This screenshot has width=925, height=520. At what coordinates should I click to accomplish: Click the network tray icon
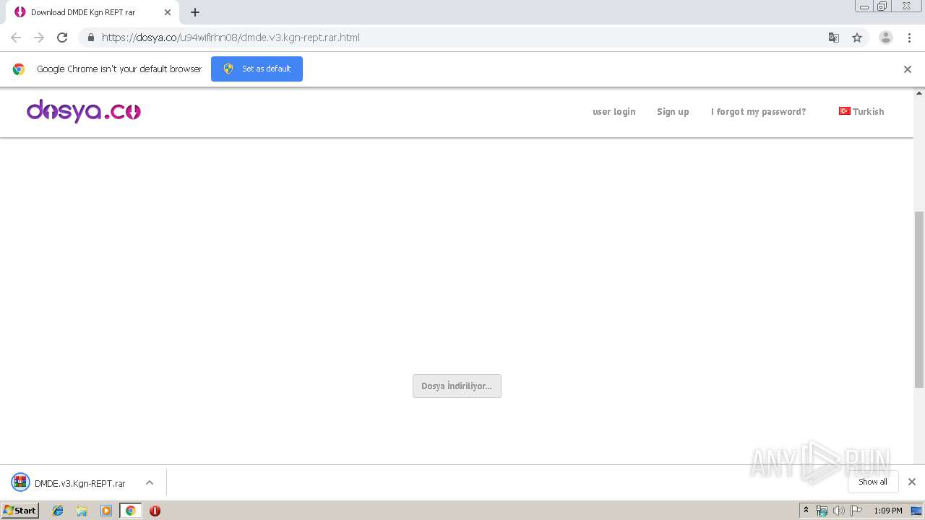pyautogui.click(x=822, y=511)
